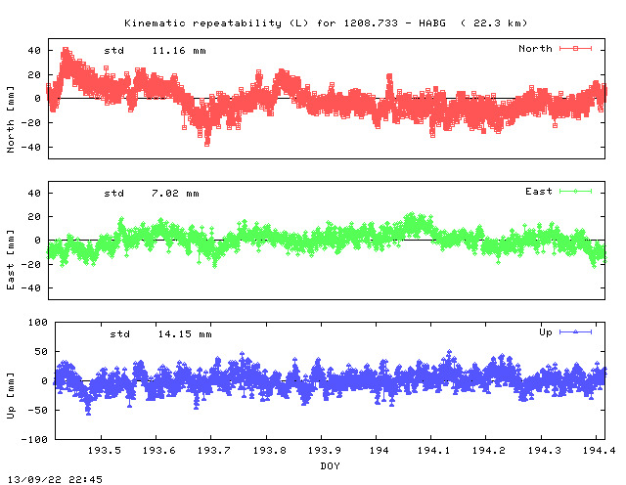Click the chart title 'Kinematic repeatability (L)'
626x485 pixels.
pos(216,23)
